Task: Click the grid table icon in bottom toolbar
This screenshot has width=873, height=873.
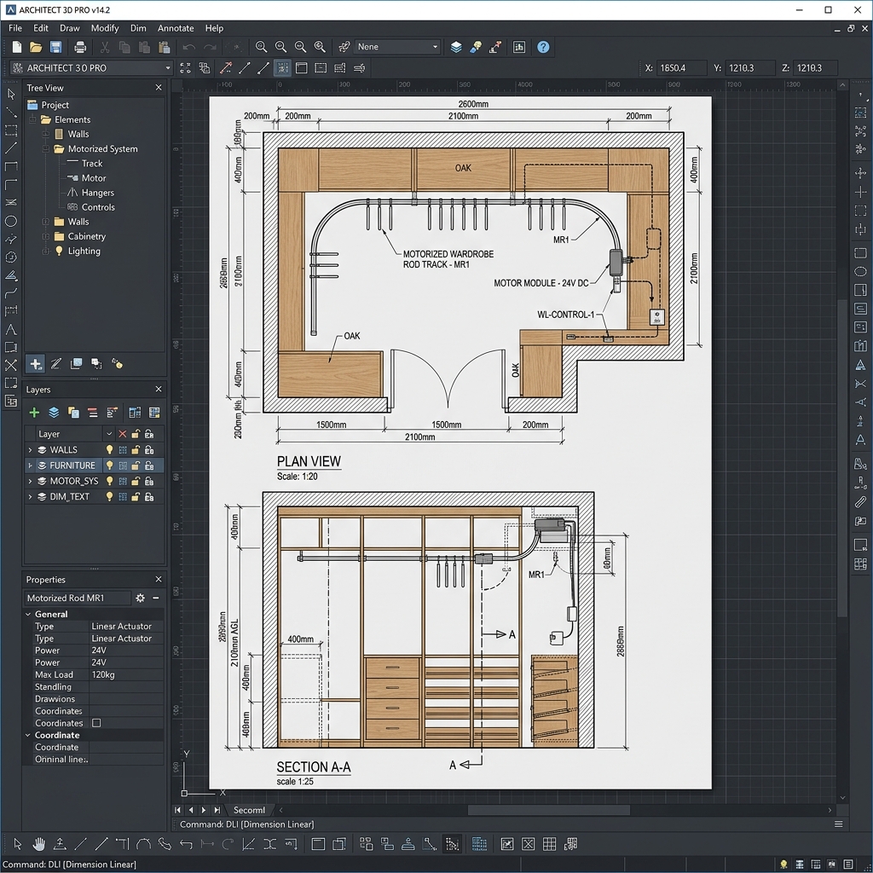Action: tap(550, 844)
